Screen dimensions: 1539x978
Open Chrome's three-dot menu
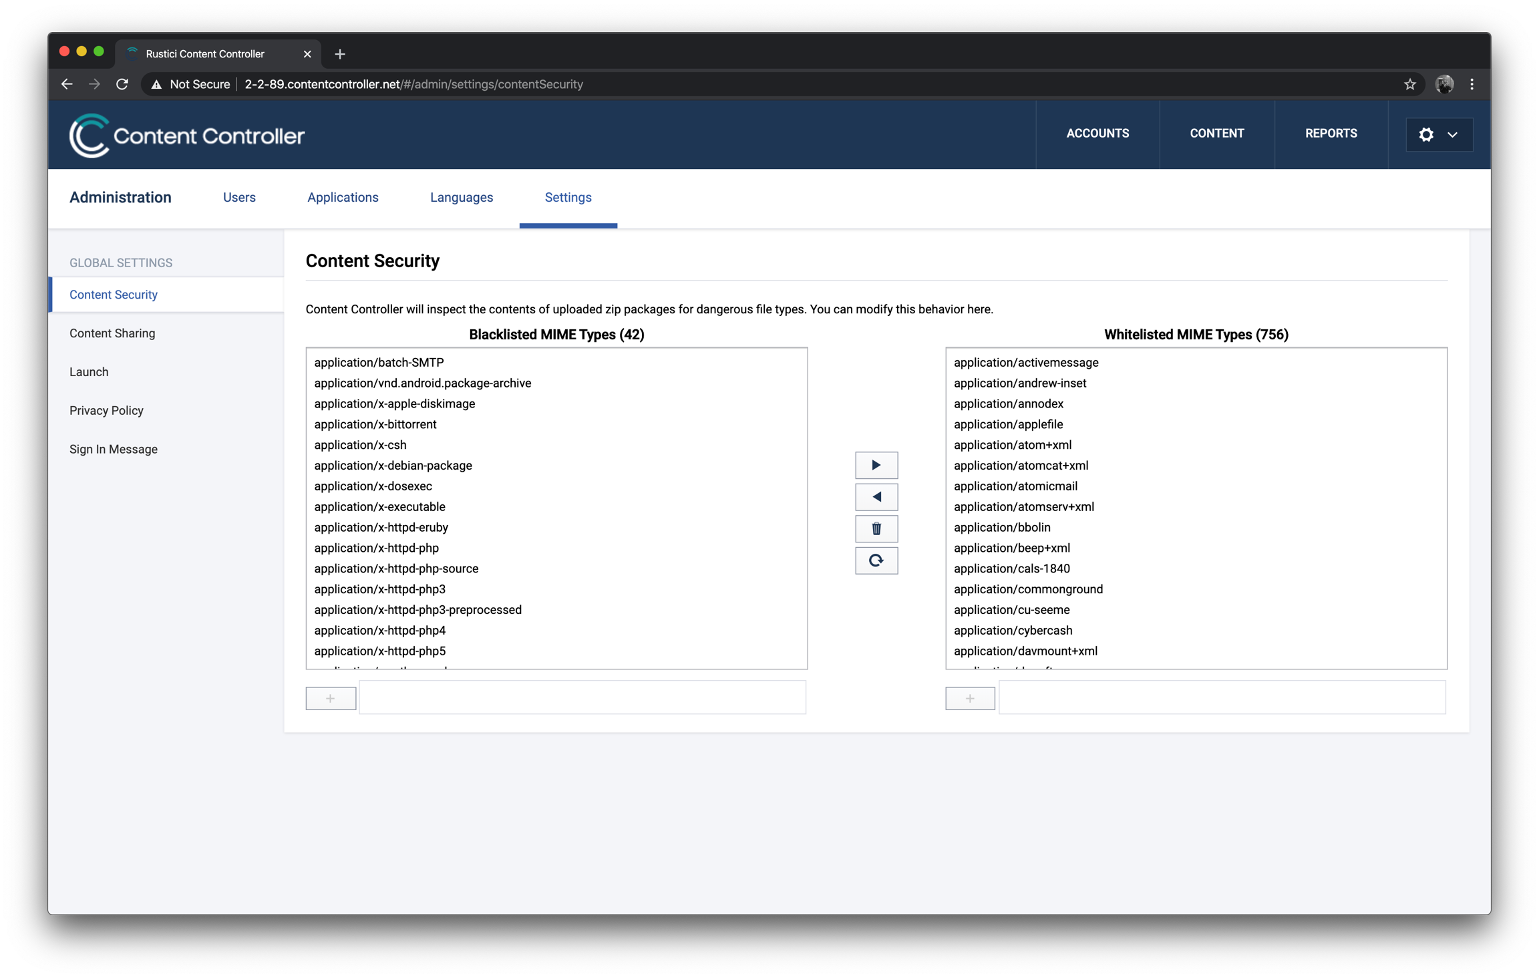tap(1472, 84)
